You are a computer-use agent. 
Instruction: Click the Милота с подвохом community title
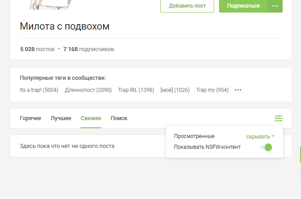[x=64, y=26]
